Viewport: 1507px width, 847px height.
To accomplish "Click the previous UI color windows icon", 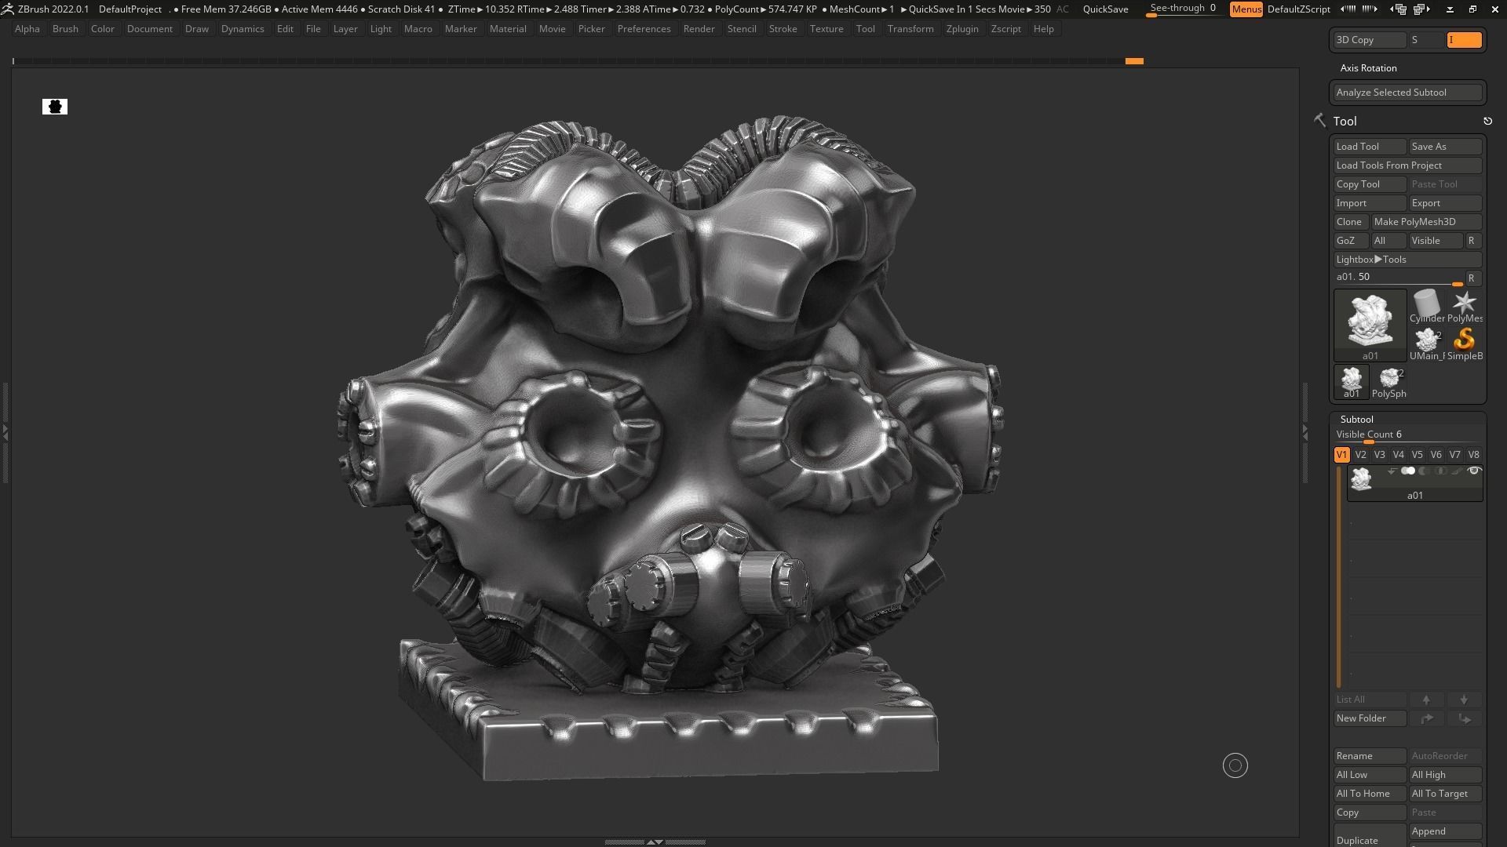I will pyautogui.click(x=1399, y=9).
